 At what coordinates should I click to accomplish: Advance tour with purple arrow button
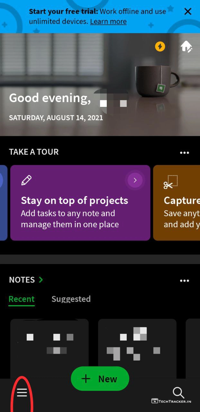click(x=135, y=180)
